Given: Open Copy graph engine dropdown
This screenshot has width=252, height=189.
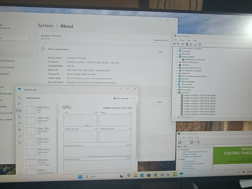Looking at the screenshot, I should tap(99, 113).
